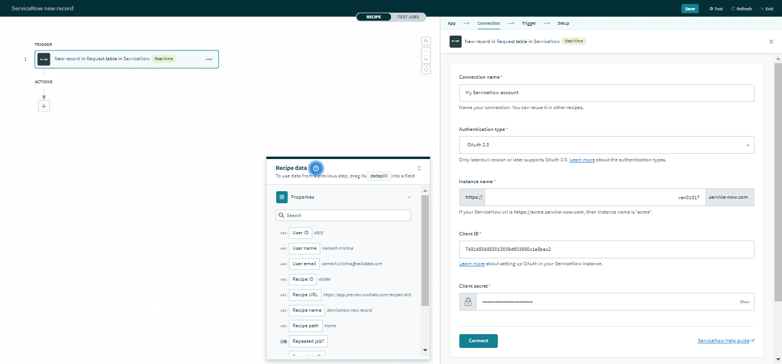Collapse the Properties section in Recipe data

[x=409, y=197]
